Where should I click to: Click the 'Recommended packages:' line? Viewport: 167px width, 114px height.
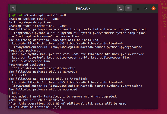tap(27, 65)
